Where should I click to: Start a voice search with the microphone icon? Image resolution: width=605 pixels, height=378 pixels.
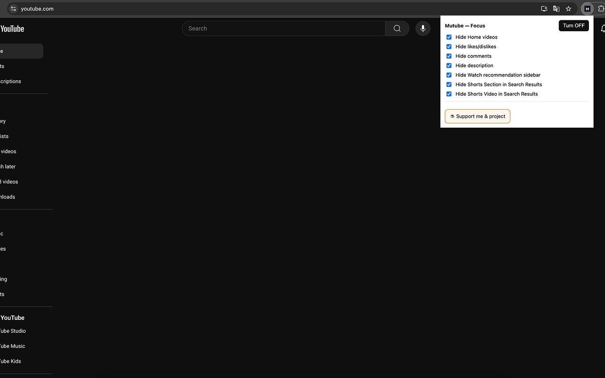click(423, 28)
